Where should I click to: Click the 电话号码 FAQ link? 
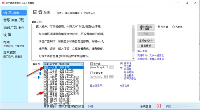(x=129, y=72)
